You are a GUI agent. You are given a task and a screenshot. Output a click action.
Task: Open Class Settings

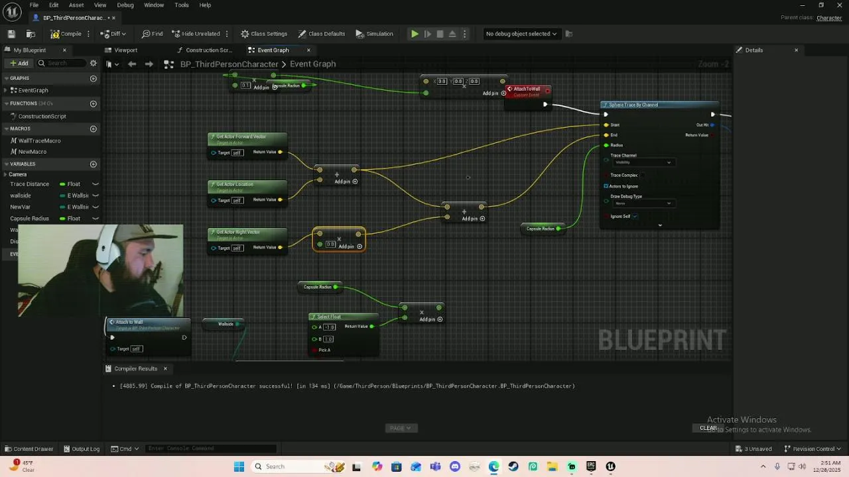[264, 34]
